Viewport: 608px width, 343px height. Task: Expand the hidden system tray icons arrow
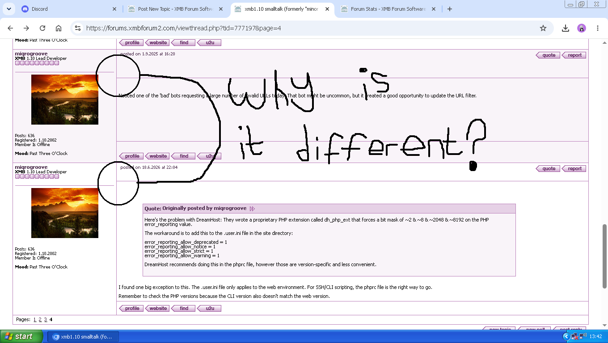pos(566,337)
